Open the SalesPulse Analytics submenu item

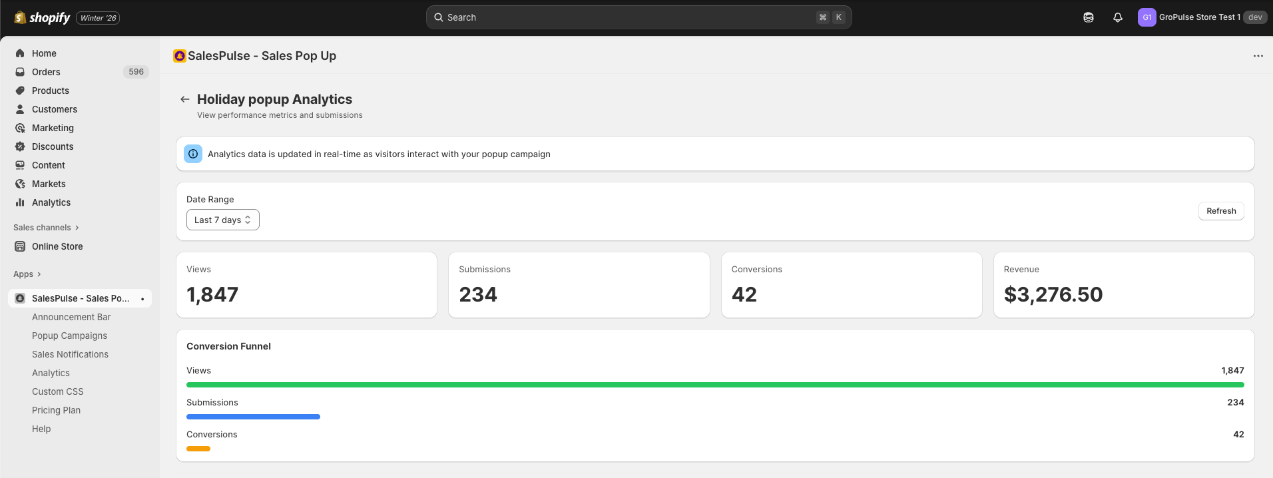(51, 373)
